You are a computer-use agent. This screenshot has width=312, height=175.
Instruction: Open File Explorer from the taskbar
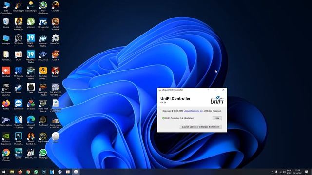click(x=12, y=172)
